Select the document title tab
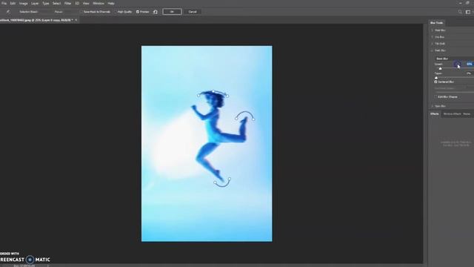This screenshot has height=267, width=474. (x=36, y=20)
